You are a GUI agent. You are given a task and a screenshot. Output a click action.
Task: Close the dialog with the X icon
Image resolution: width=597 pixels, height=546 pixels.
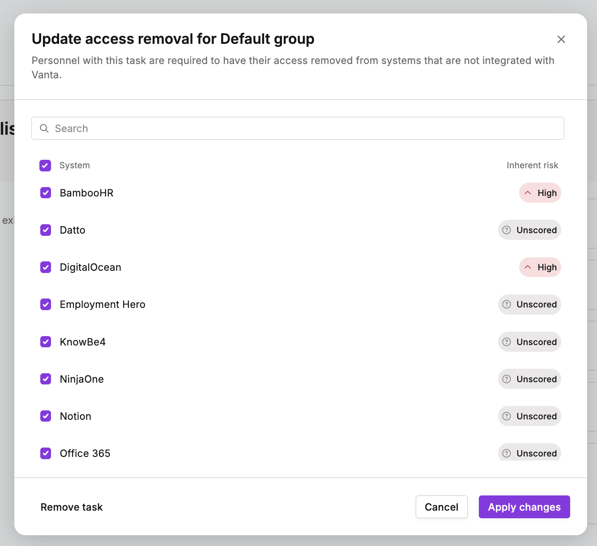point(561,39)
